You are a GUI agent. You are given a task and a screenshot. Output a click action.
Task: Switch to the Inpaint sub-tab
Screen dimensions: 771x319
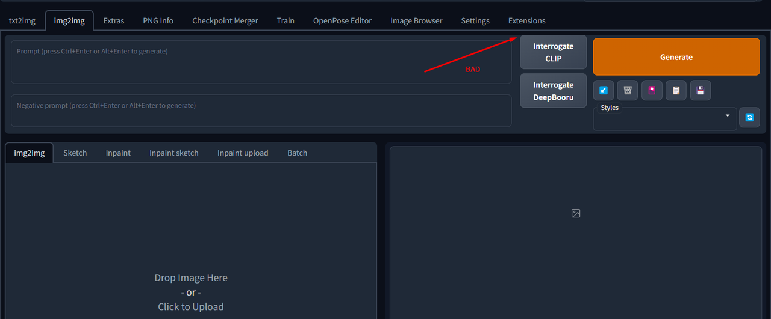tap(118, 153)
